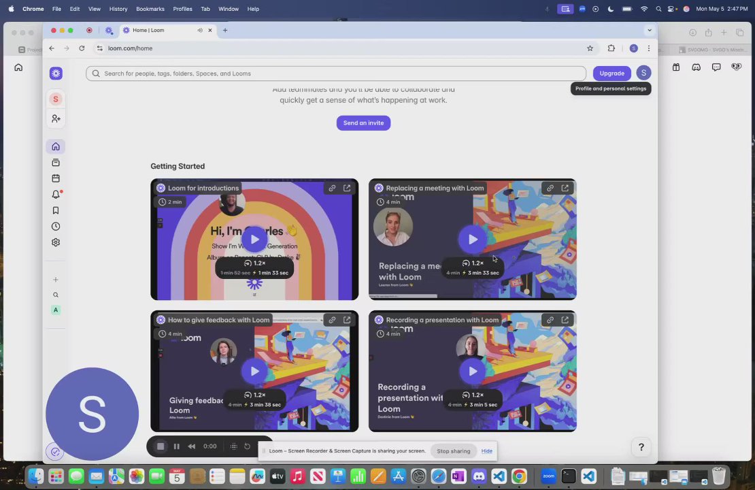Click the Hide link in sharing bar
This screenshot has height=490, width=755.
tap(487, 451)
